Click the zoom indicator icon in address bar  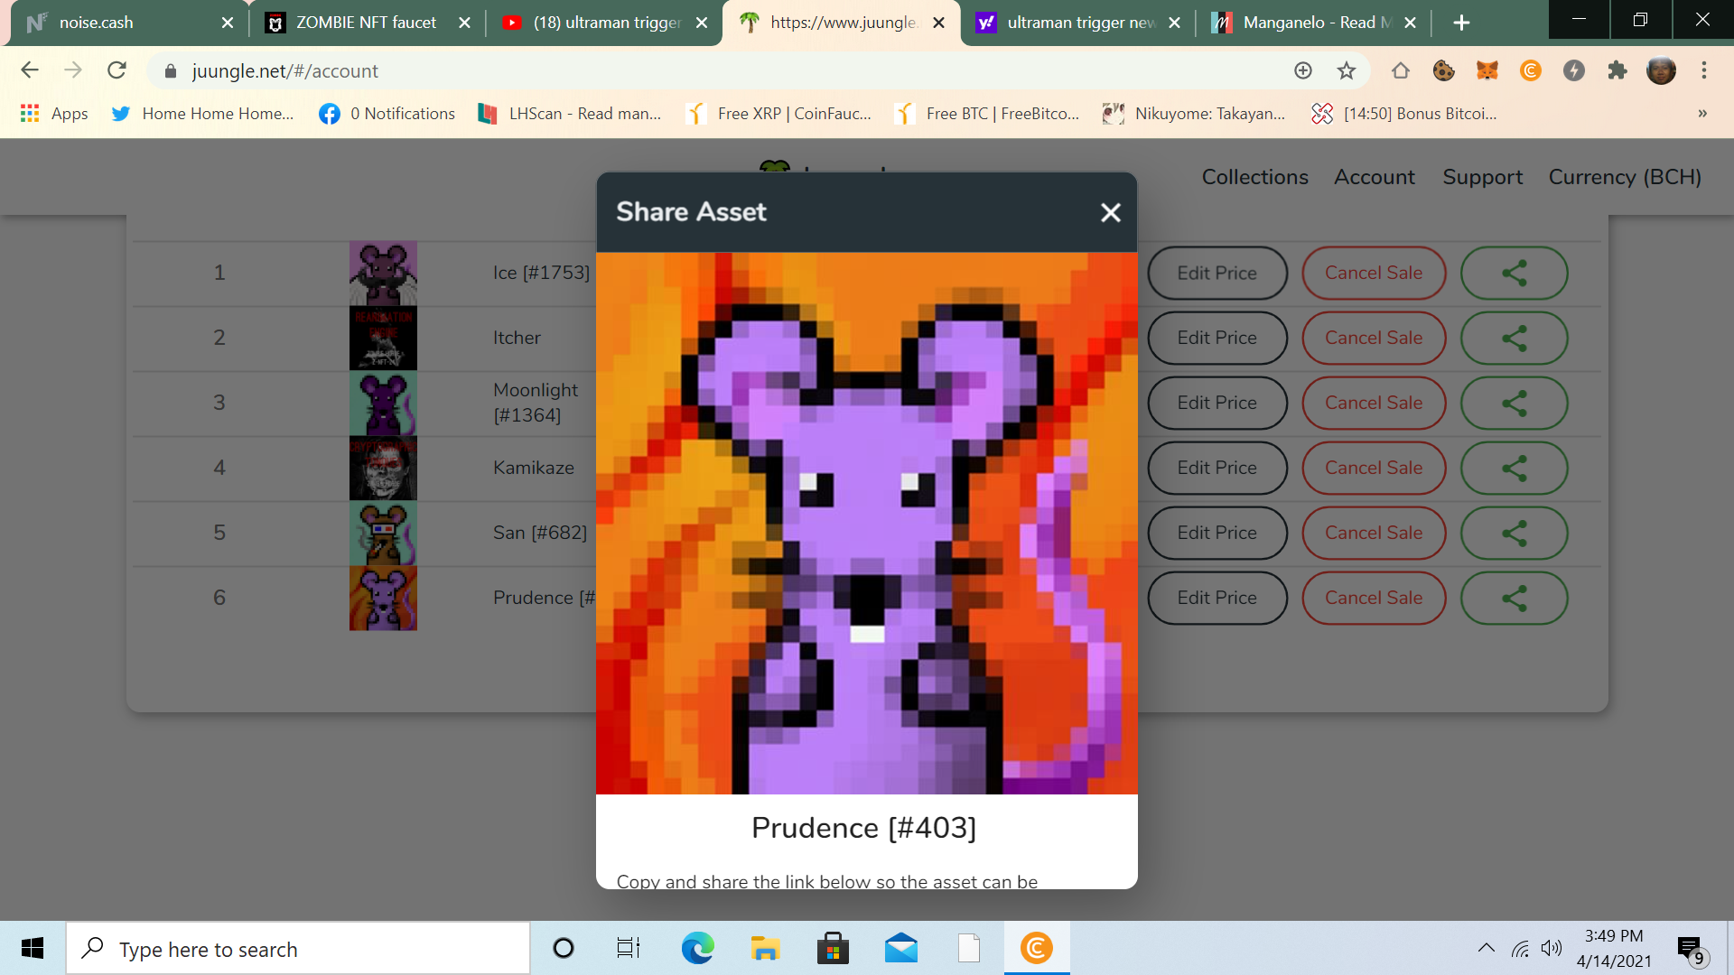[1303, 70]
